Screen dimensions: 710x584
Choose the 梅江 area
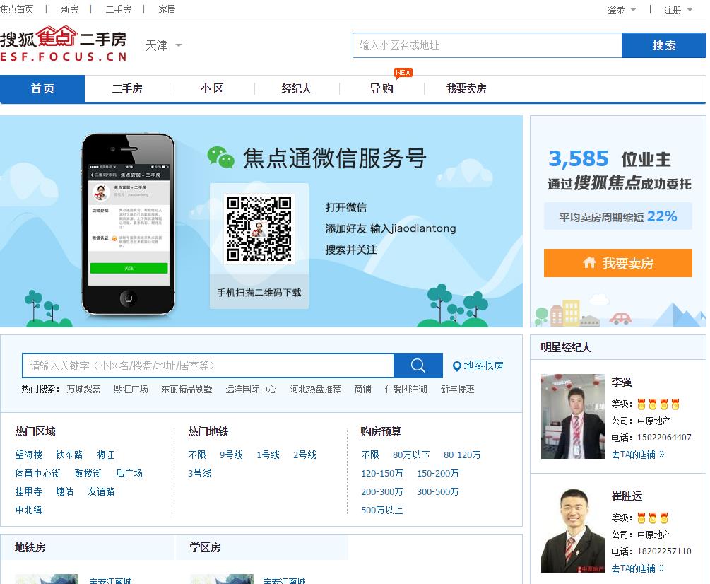pyautogui.click(x=105, y=455)
